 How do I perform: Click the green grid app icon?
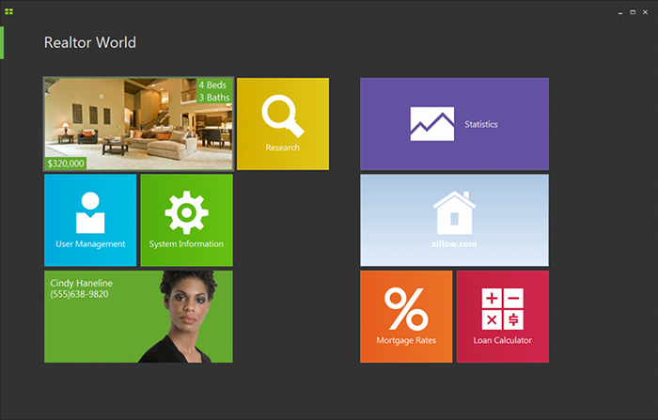8,12
